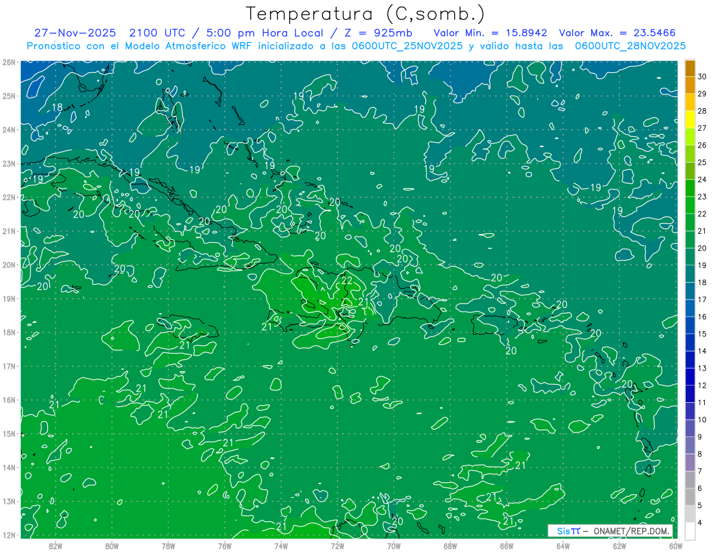This screenshot has width=718, height=554.
Task: Click the '14N' latitude axis label
Action: click(x=8, y=467)
